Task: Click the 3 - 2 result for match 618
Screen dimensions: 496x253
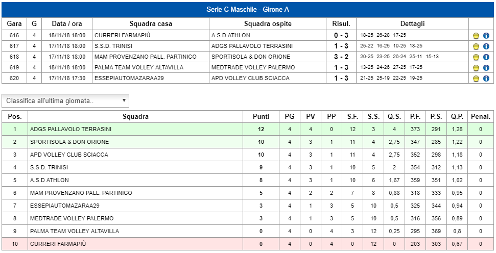Action: [341, 57]
